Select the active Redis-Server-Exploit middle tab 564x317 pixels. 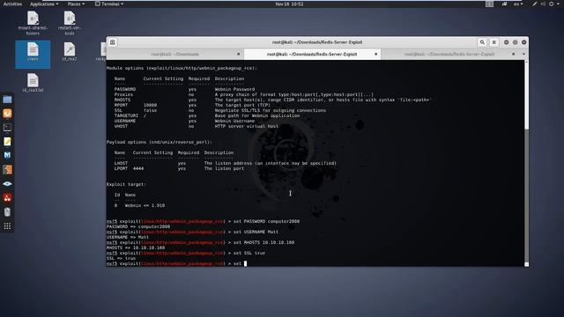point(312,55)
